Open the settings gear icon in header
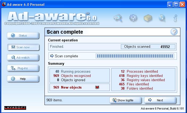The image size is (187, 113). point(133,18)
